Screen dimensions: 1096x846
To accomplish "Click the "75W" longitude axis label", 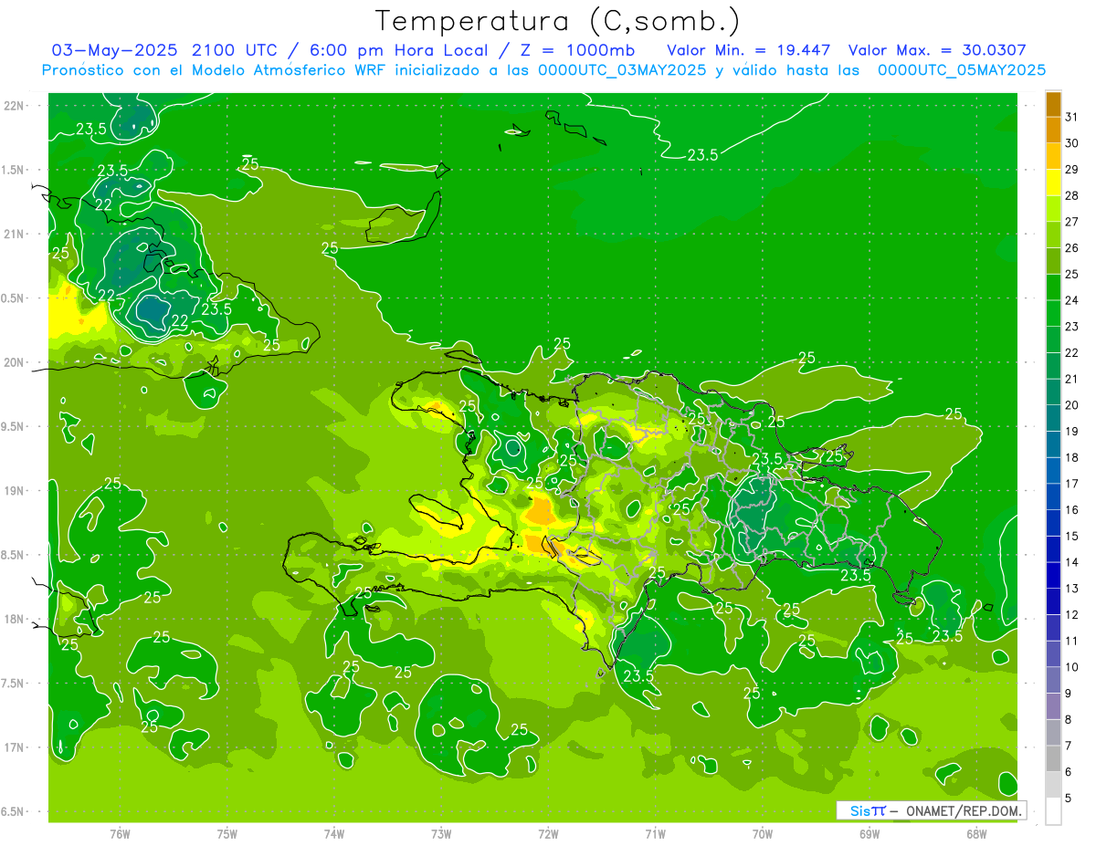I will [227, 834].
